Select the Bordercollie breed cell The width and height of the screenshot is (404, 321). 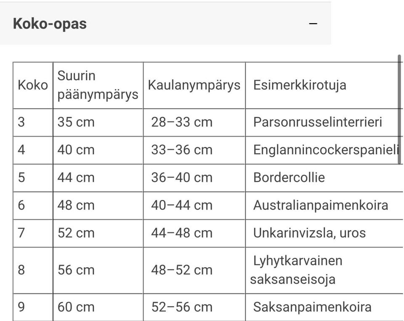click(289, 178)
